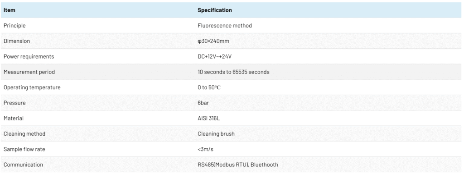This screenshot has width=464, height=174.
Task: Click the 6bar pressure value
Action: 203,103
